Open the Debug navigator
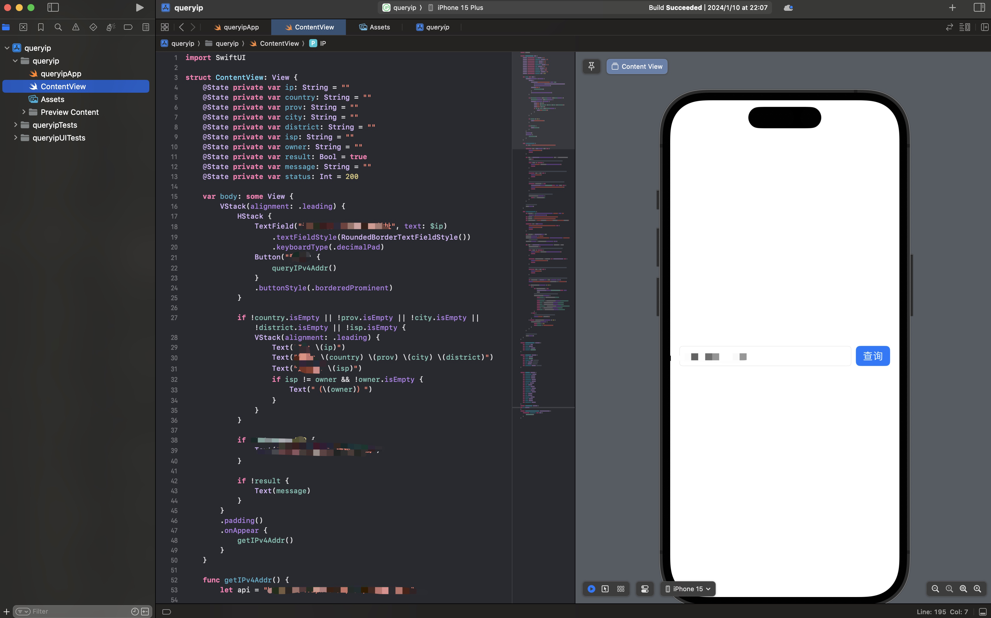Viewport: 991px width, 618px height. [111, 27]
